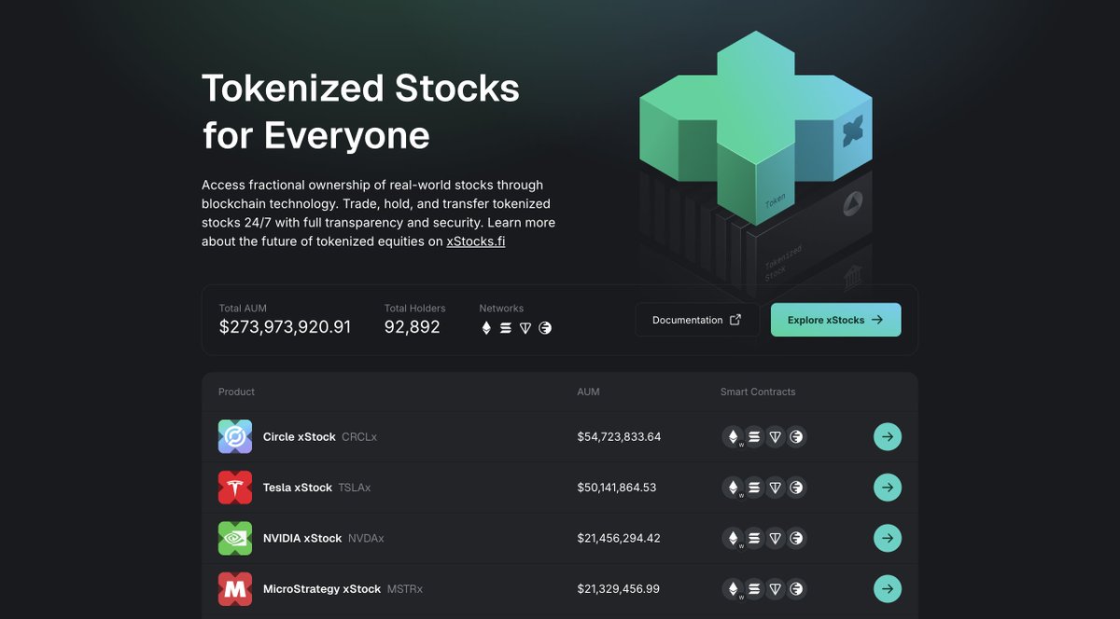
Task: Click the Ethereum icon under Networks
Action: pyautogui.click(x=485, y=328)
